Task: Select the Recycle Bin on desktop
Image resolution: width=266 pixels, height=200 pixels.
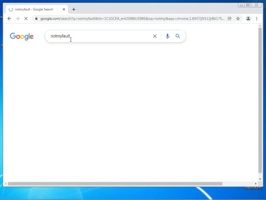Action: (x=253, y=188)
